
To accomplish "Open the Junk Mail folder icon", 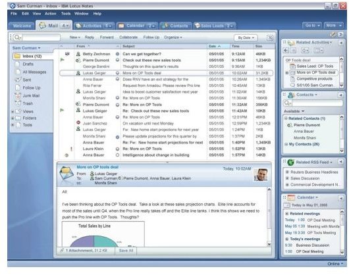I will point(18,95).
